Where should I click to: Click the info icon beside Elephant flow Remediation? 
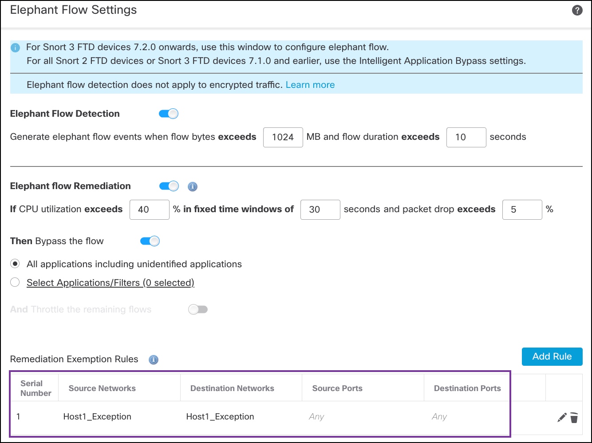(193, 186)
